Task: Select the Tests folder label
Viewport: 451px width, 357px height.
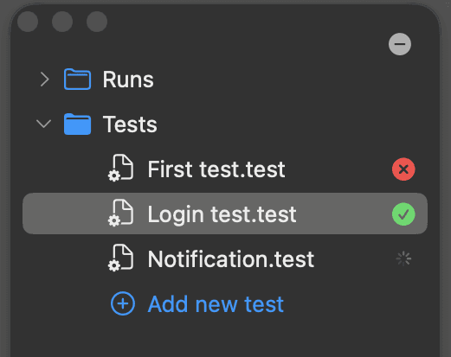Action: pyautogui.click(x=130, y=124)
